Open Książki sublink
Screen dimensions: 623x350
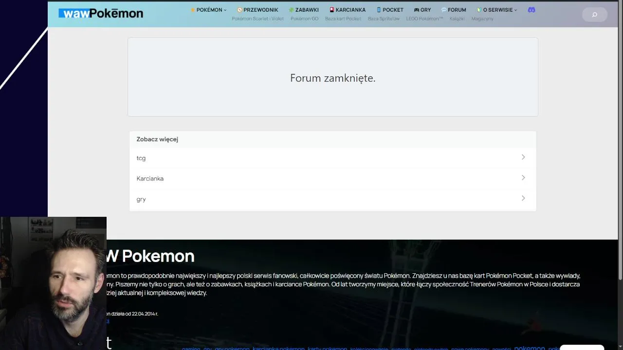click(x=457, y=18)
